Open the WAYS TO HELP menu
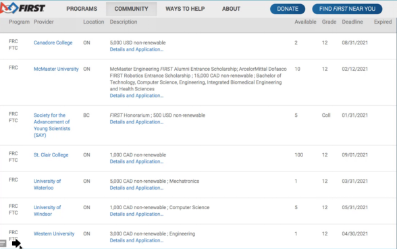397x249 pixels. click(x=185, y=9)
